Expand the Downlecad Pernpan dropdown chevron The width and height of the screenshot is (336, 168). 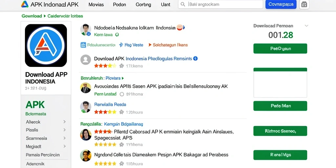[306, 26]
